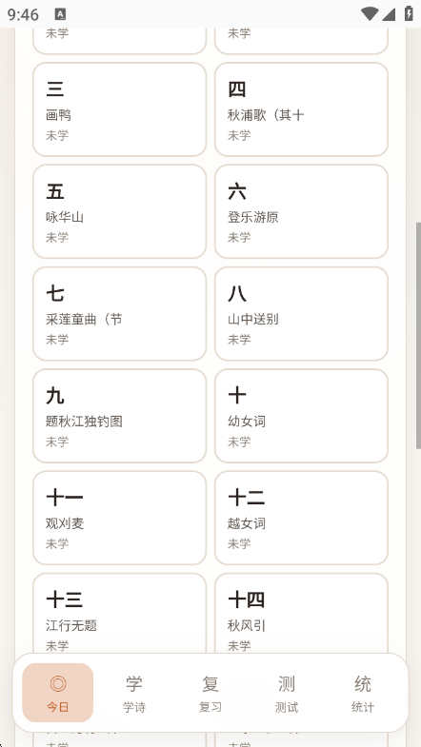Tap the keyboard indicator icon by clock
The width and height of the screenshot is (421, 747).
click(60, 14)
